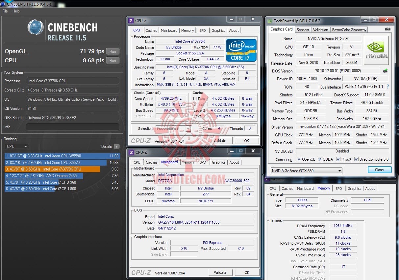This screenshot has height=280, width=399.
Task: Click the DRAM Frequency 1064.4 MHz value
Action: pyautogui.click(x=343, y=226)
